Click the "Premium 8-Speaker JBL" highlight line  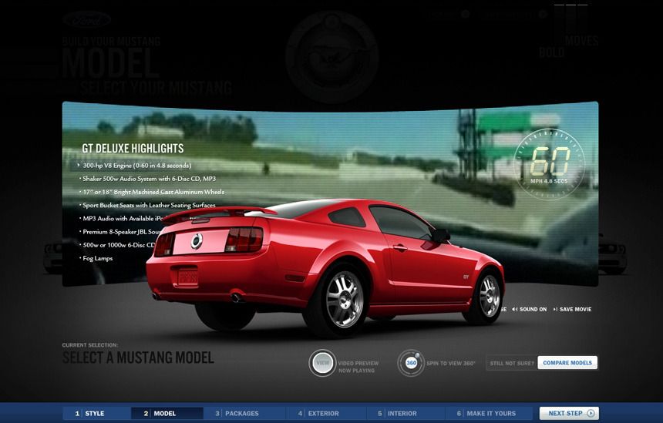click(x=122, y=232)
